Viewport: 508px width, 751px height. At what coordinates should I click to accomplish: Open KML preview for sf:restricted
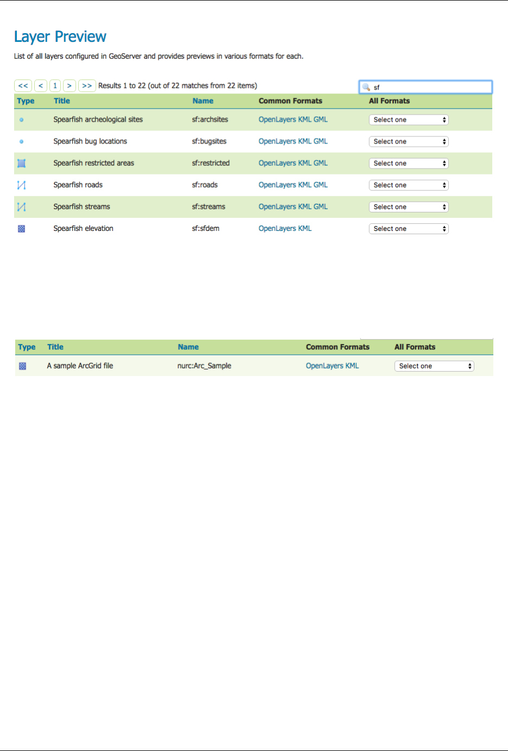305,163
